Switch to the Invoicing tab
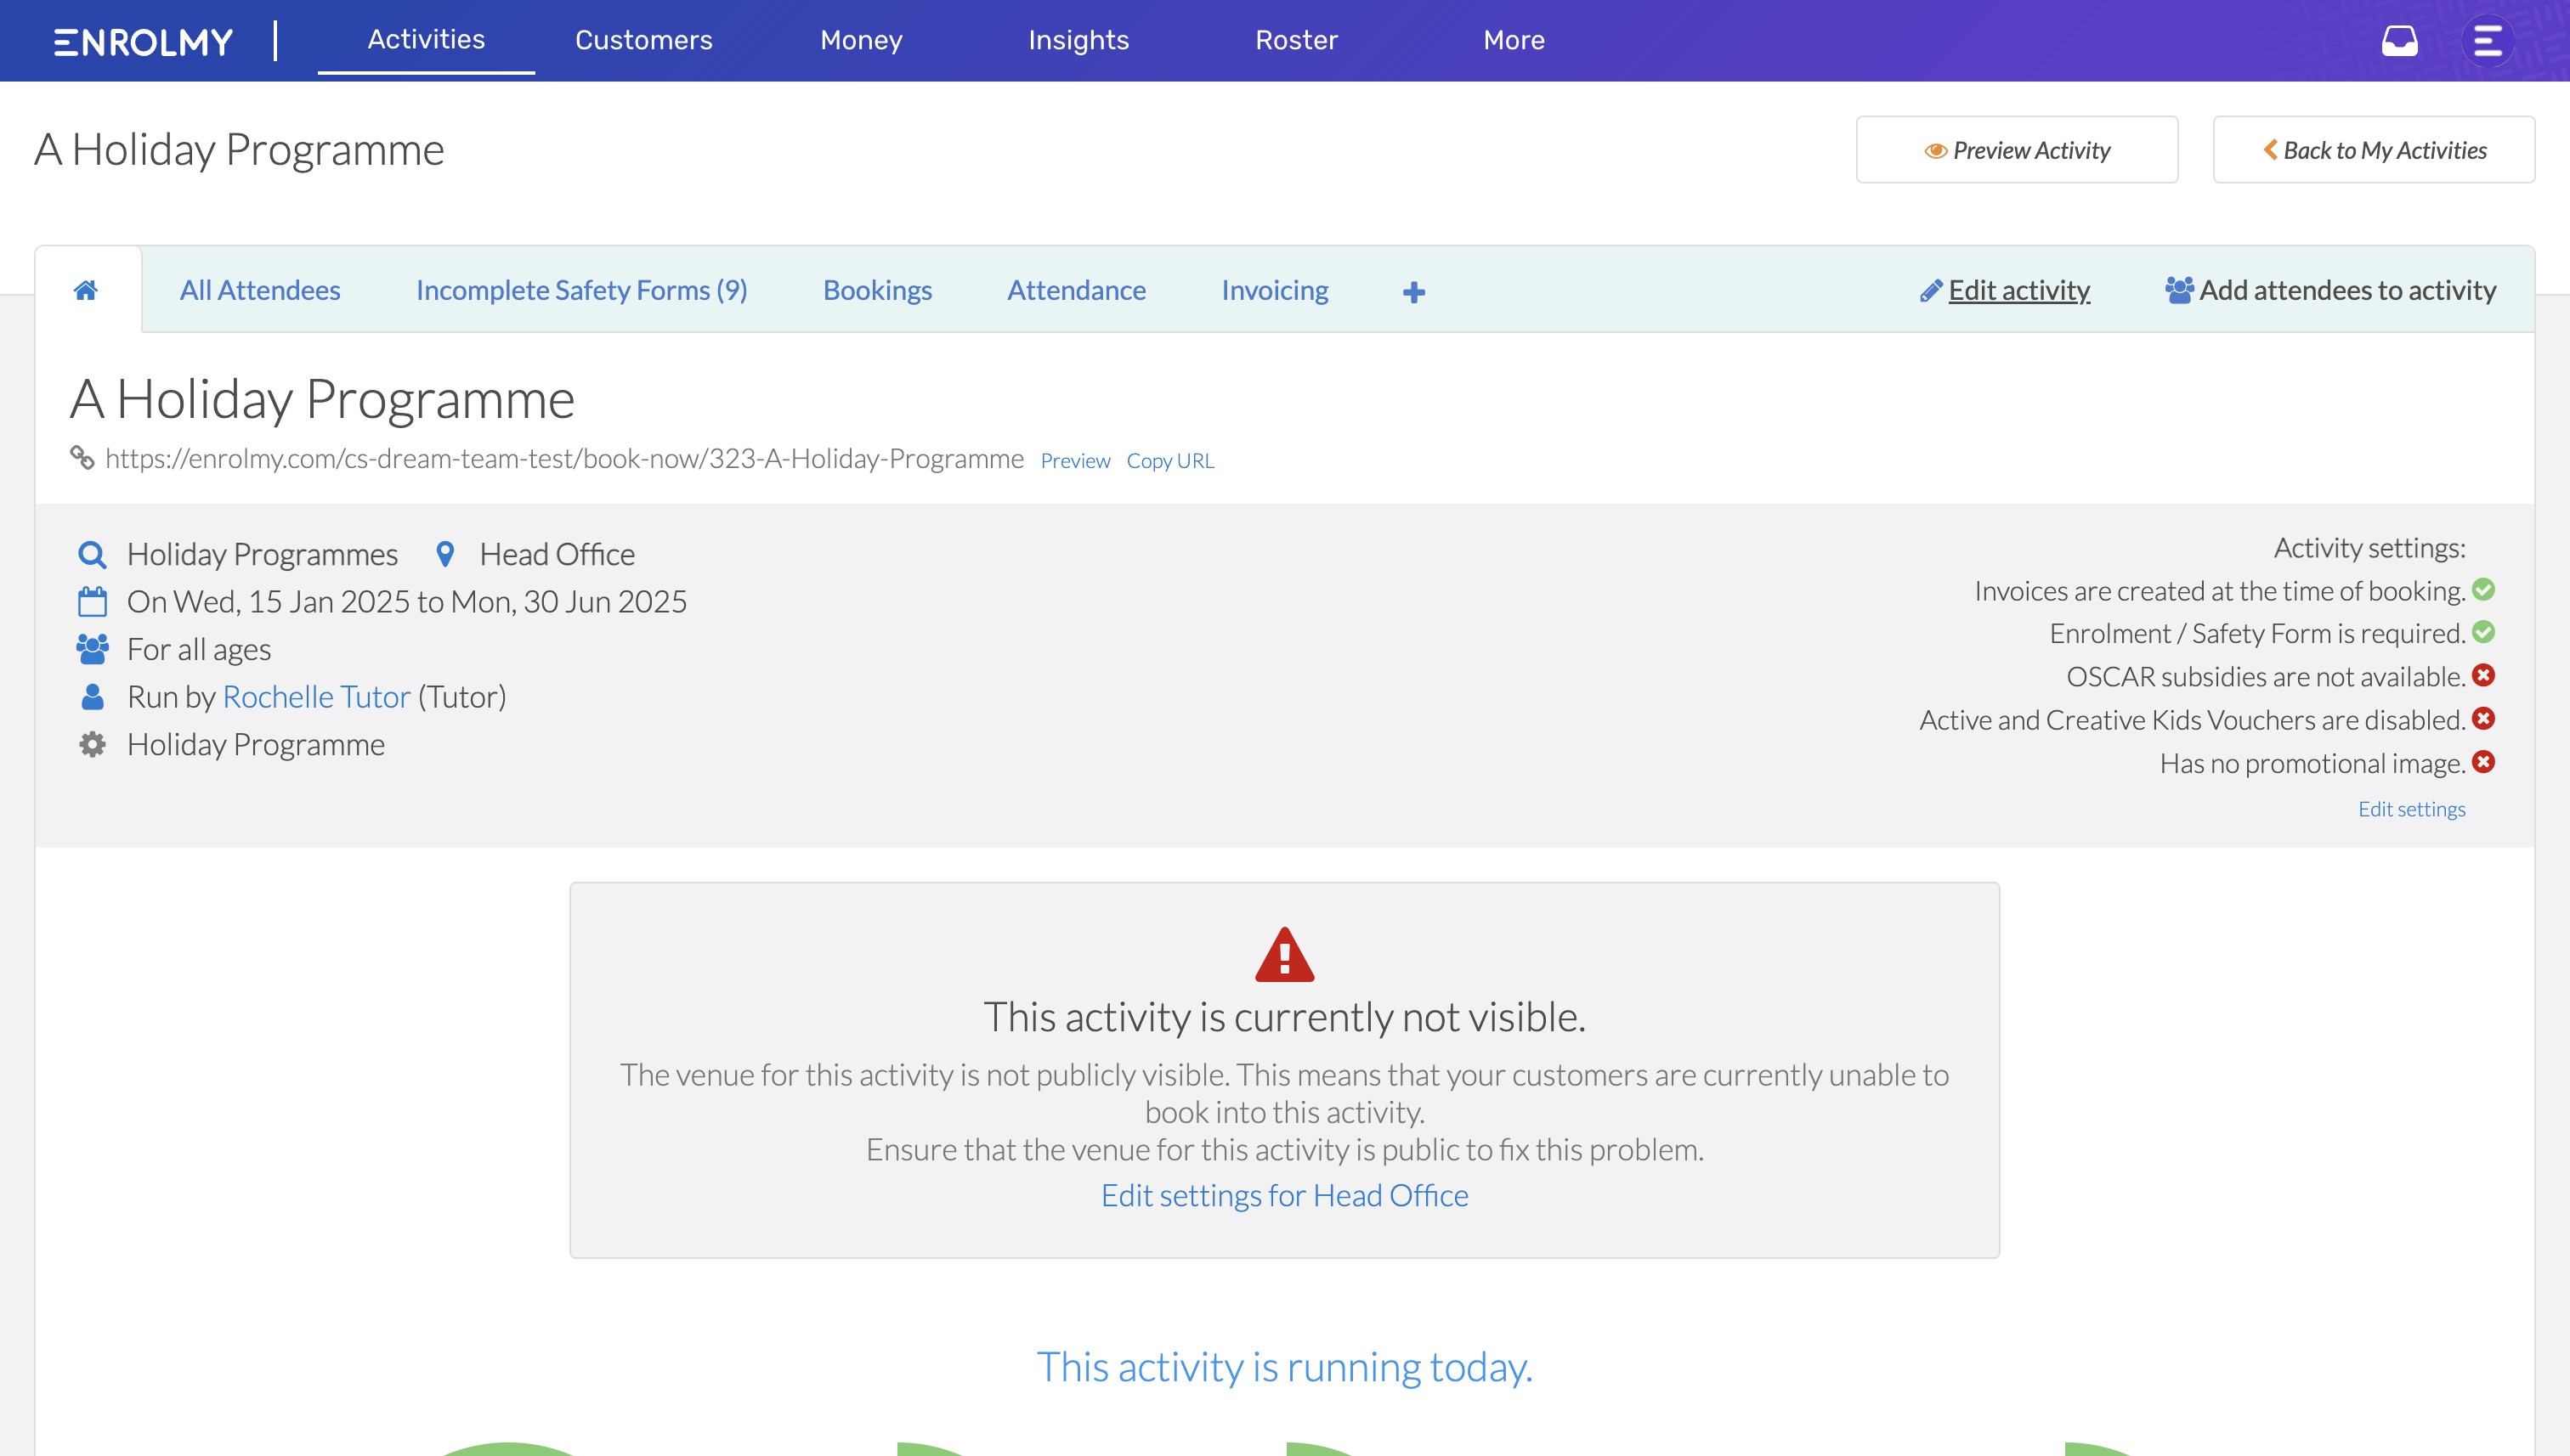 click(x=1275, y=290)
